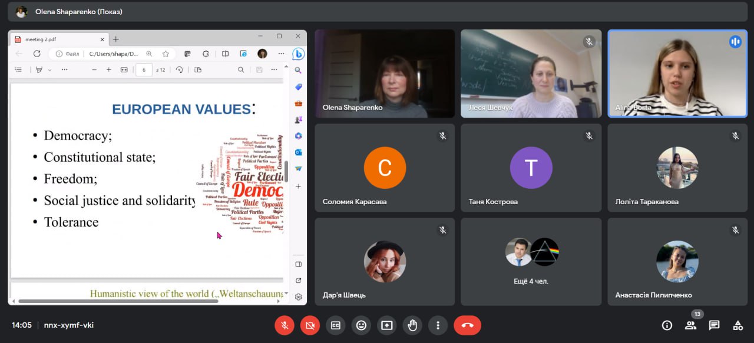754x343 pixels.
Task: Open the PDF page view icon
Action: [x=197, y=69]
